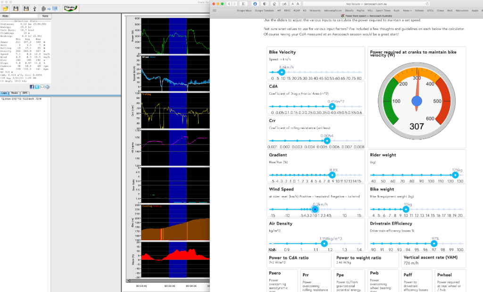Click the Safari shield extension icon
This screenshot has width=483, height=292.
coord(265,3)
